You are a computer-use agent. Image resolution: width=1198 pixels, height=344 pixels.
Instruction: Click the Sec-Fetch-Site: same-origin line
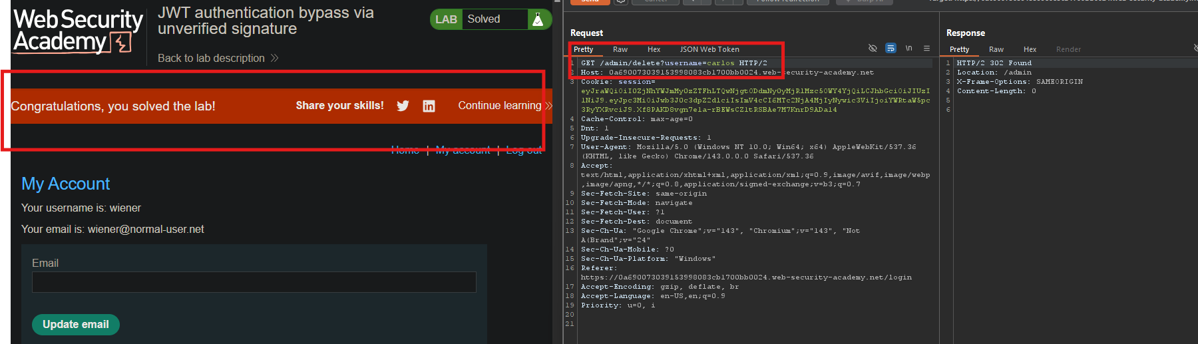644,194
